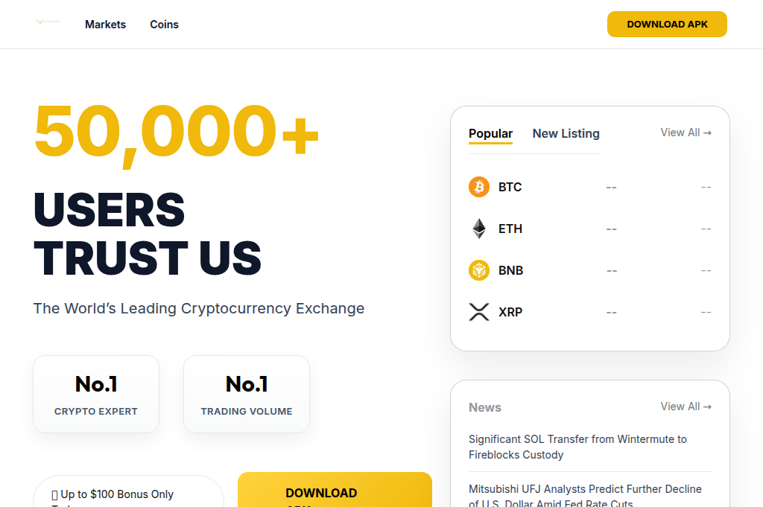Click the No.1 Crypto Expert card
Image resolution: width=763 pixels, height=507 pixels.
[96, 394]
